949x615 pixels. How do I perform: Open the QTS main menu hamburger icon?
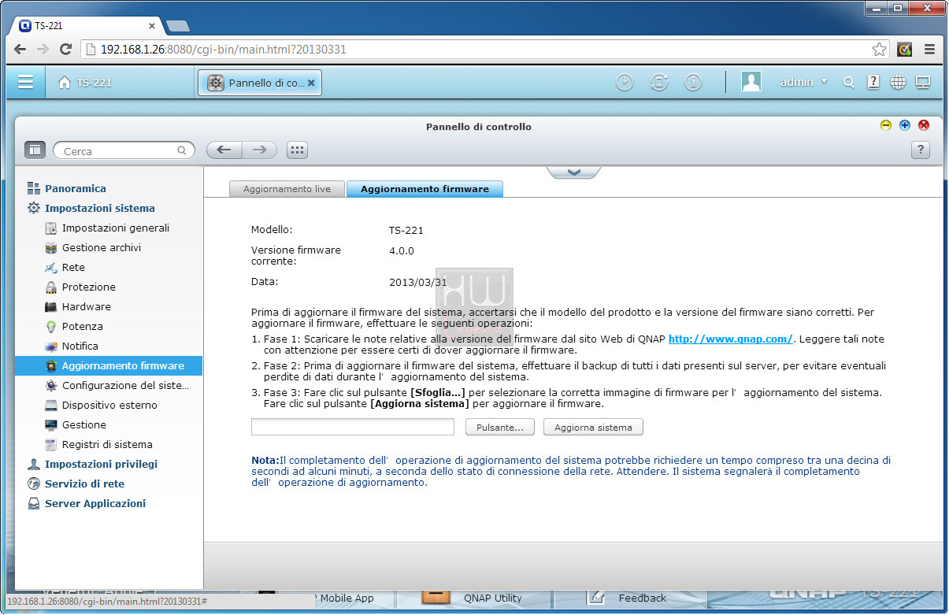point(25,82)
